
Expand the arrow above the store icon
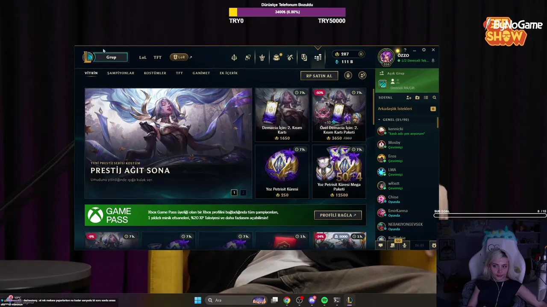(318, 48)
